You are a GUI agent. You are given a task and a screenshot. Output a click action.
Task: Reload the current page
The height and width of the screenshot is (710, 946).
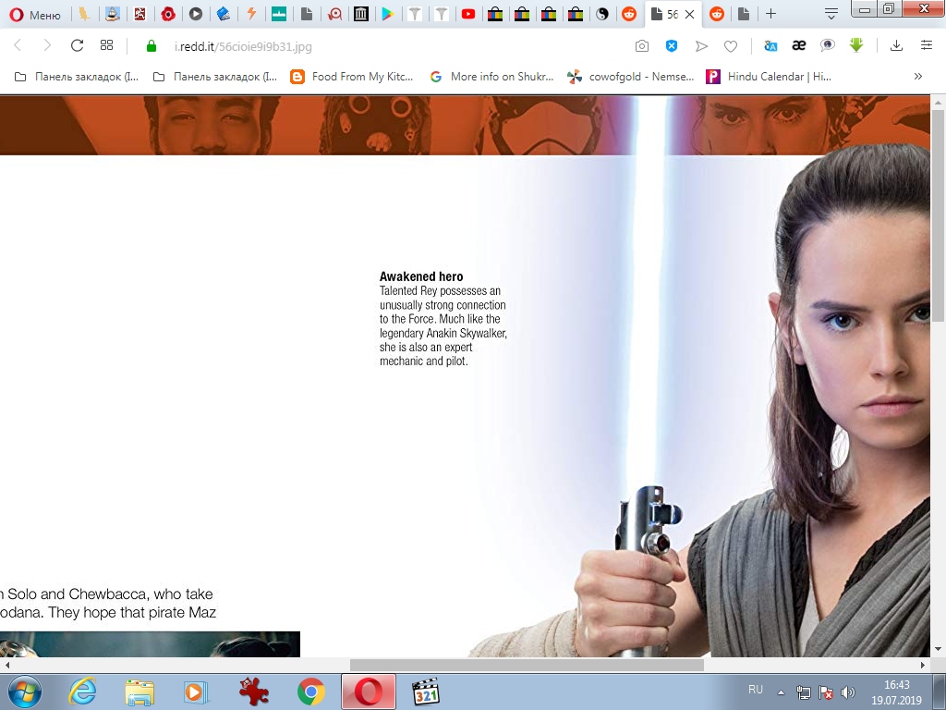[x=77, y=45]
